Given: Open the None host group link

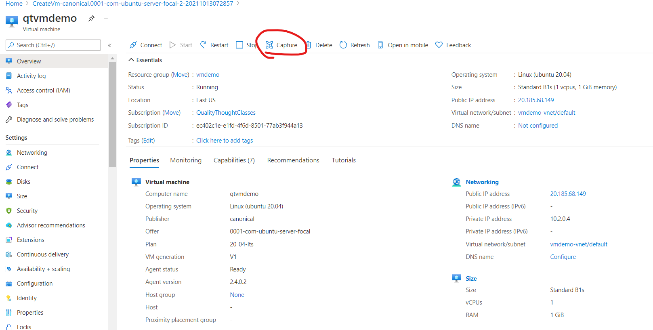Looking at the screenshot, I should (x=237, y=295).
